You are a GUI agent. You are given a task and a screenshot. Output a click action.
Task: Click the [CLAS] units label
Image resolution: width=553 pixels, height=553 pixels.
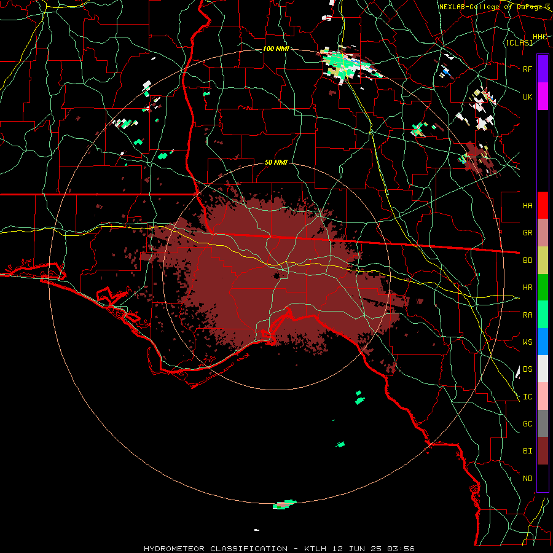point(519,42)
